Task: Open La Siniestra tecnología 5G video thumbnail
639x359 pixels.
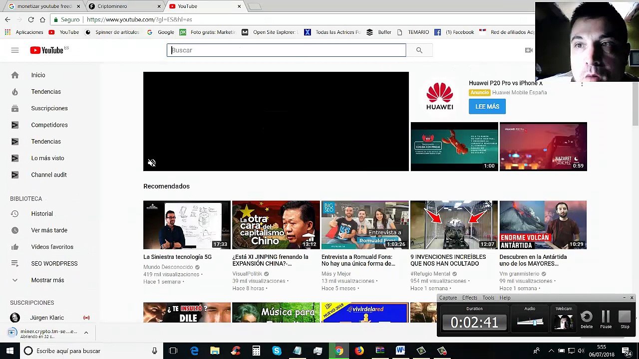Action: click(x=187, y=225)
